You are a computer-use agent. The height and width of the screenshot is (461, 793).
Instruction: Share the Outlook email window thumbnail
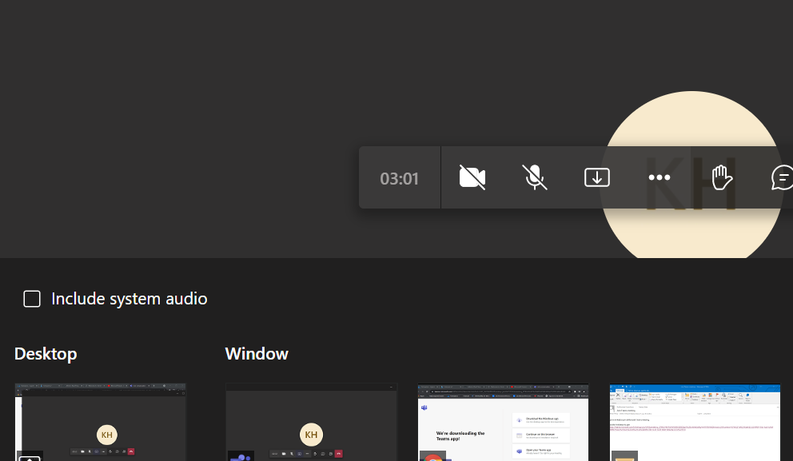695,422
